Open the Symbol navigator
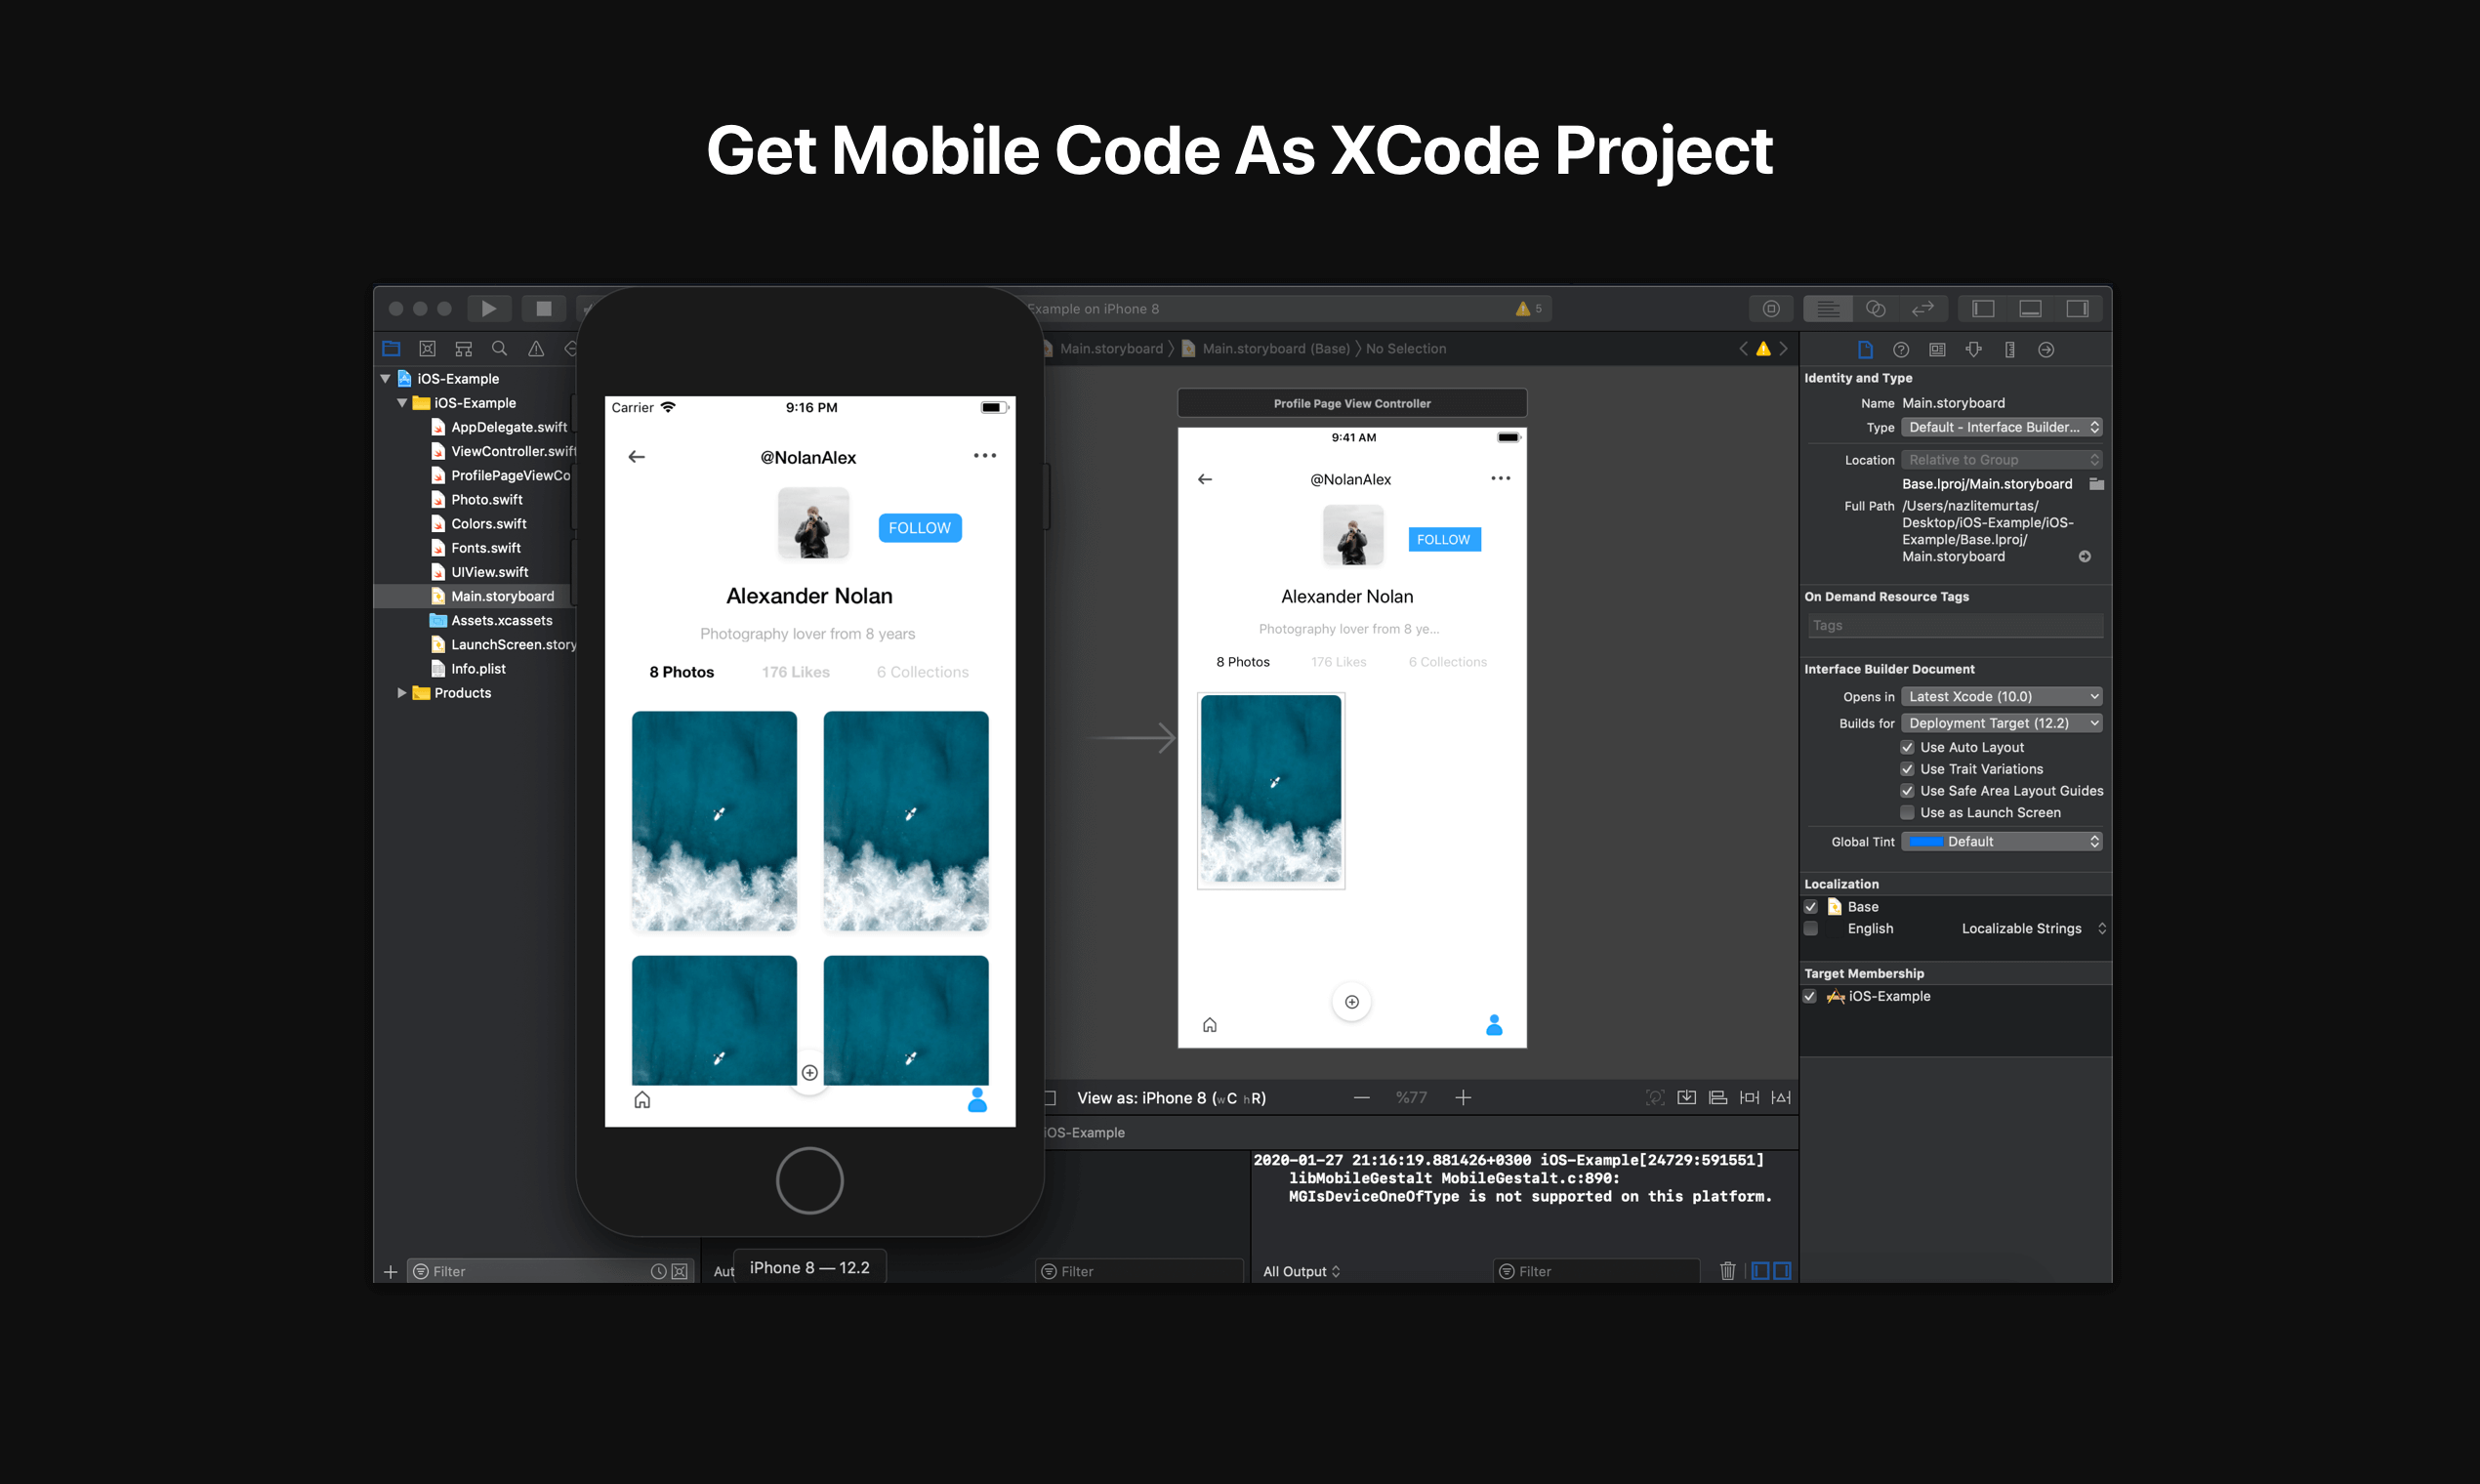This screenshot has width=2480, height=1484. pos(463,349)
